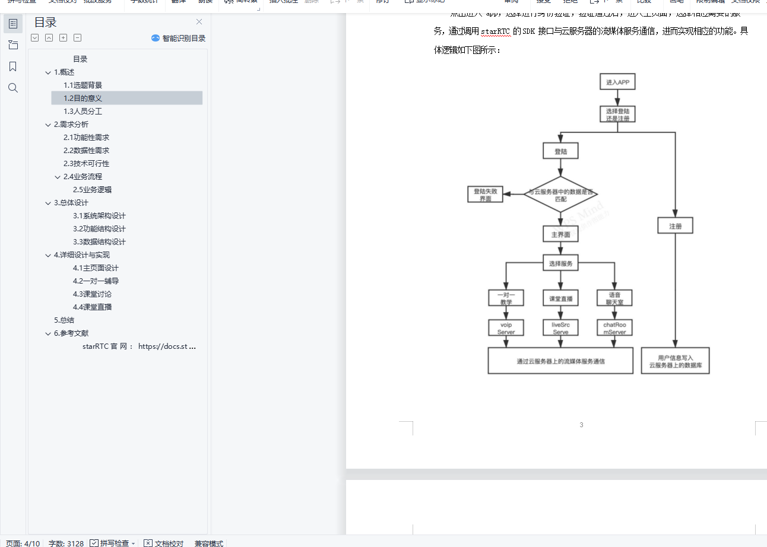Screen dimensions: 767x547
Task: Collapse the 1.概述 chevron in outline
Action: (x=48, y=72)
